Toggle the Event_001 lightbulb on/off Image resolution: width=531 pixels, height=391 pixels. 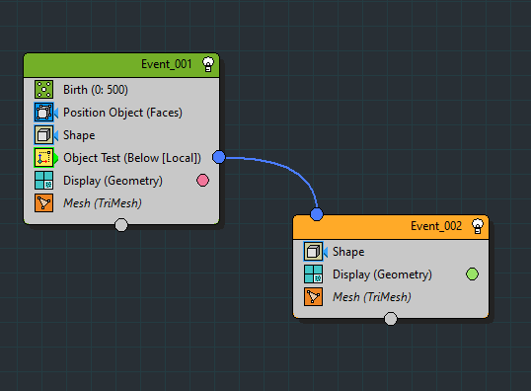208,64
